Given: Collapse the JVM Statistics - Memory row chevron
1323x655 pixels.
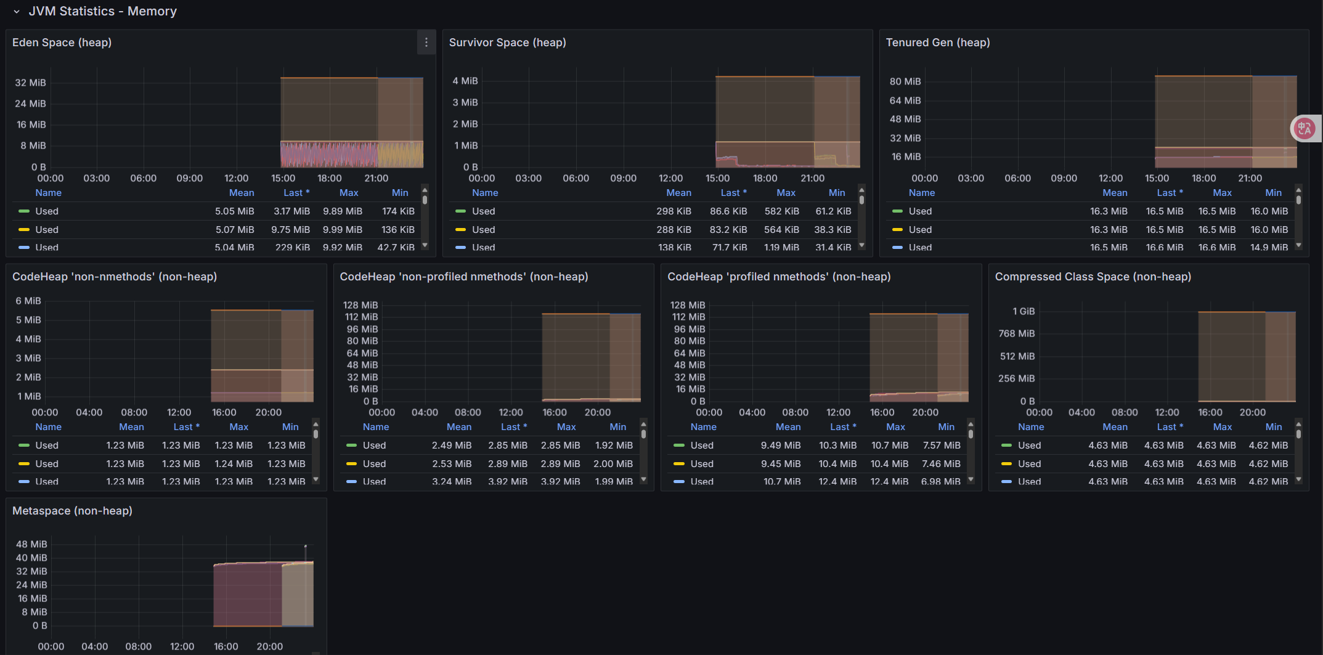Looking at the screenshot, I should pyautogui.click(x=17, y=12).
